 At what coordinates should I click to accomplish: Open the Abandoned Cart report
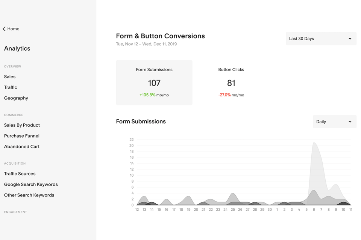[22, 147]
